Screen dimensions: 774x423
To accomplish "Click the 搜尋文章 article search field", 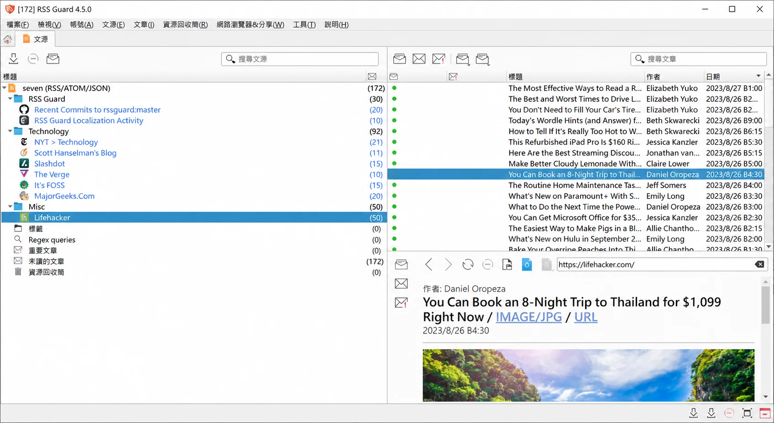I will point(698,59).
